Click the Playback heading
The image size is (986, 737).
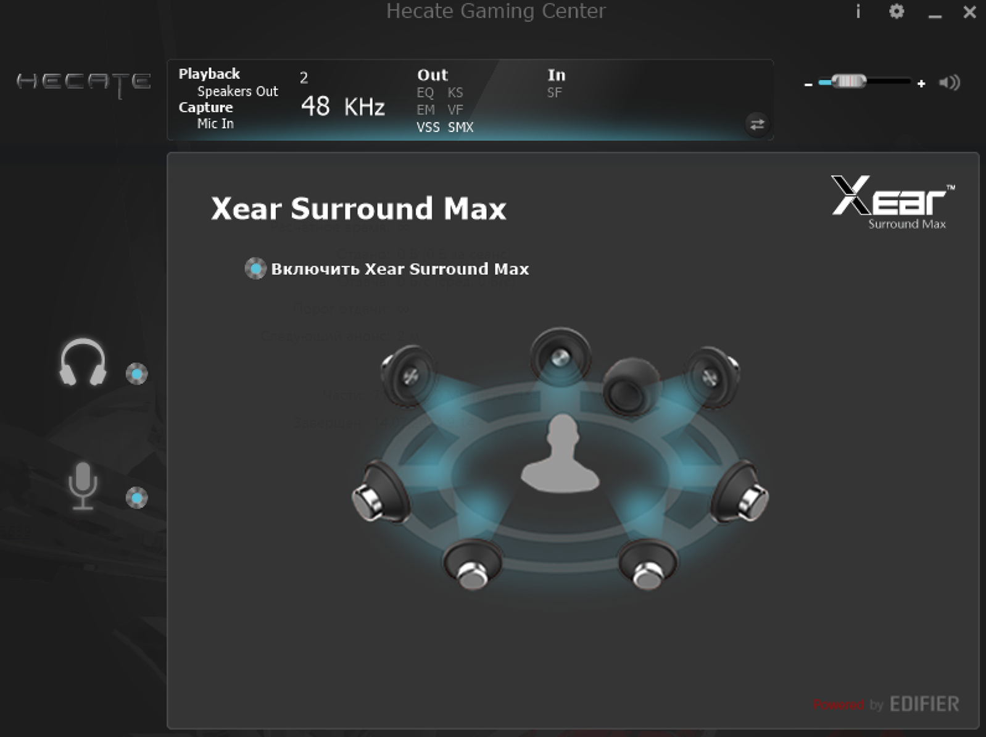point(209,74)
